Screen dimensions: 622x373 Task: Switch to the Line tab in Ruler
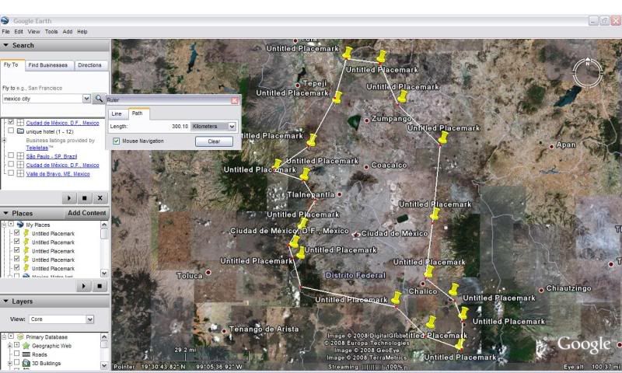pyautogui.click(x=117, y=113)
